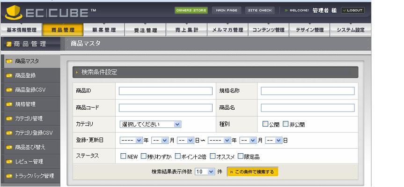Viewport: 404px width, 187px height.
Task: Go to 規格管理 in sidebar
Action: click(x=30, y=104)
